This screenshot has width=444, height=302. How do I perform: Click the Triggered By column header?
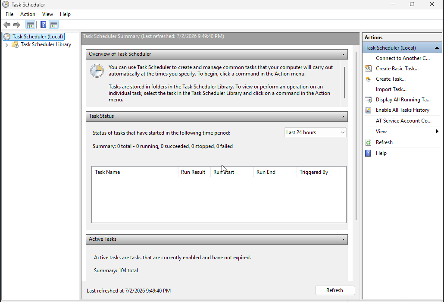(x=318, y=172)
